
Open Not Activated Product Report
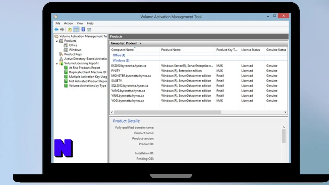88,81
